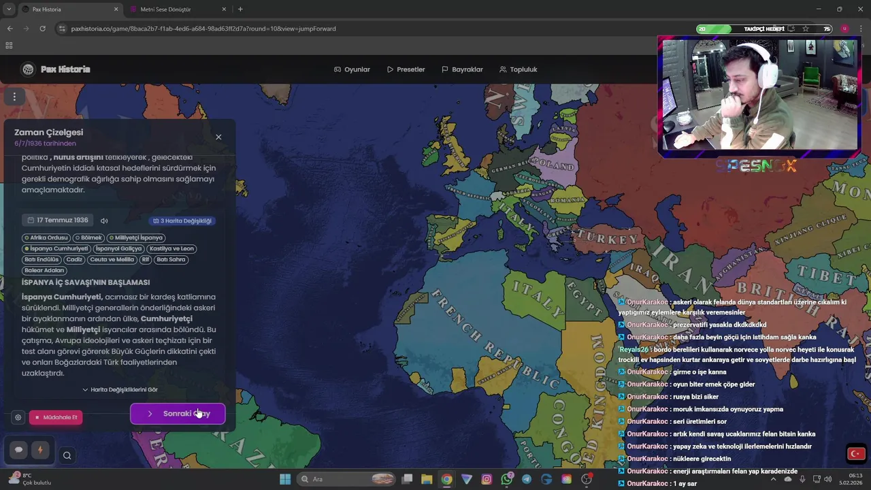Click the Sonraki Olay button
Viewport: 871px width, 490px height.
(178, 414)
